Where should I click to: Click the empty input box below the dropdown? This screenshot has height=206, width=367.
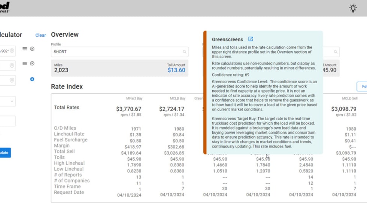pyautogui.click(x=7, y=121)
